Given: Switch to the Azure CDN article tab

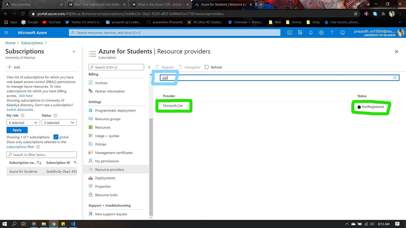Looking at the screenshot, I should click(x=160, y=5).
